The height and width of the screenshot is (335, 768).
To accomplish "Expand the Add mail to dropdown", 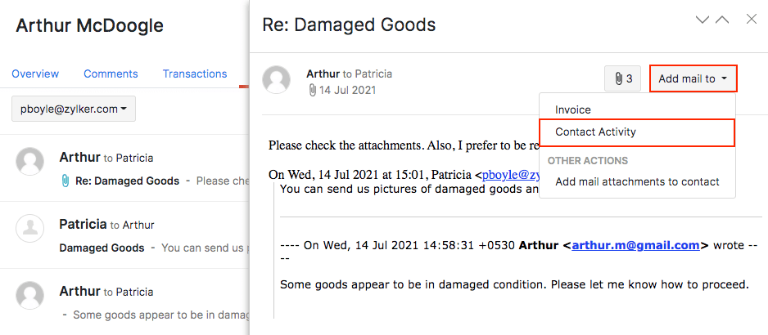I will [693, 79].
